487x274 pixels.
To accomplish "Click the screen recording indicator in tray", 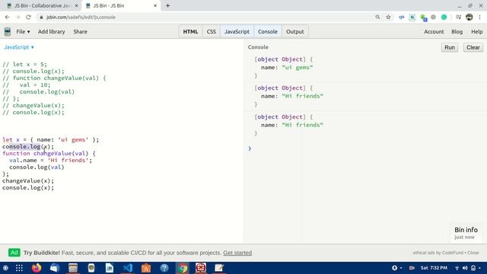I will (412, 268).
